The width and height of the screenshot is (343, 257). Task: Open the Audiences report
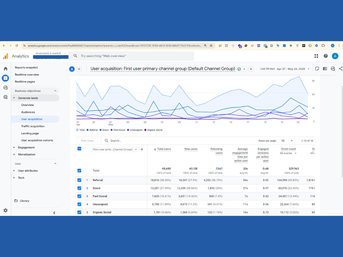click(x=28, y=112)
